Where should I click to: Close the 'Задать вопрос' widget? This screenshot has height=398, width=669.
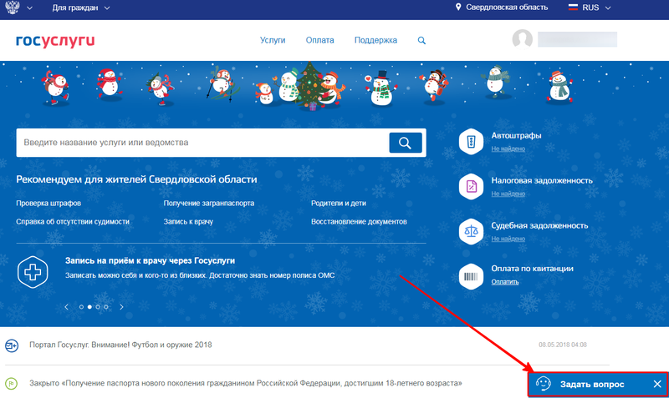[x=657, y=384]
